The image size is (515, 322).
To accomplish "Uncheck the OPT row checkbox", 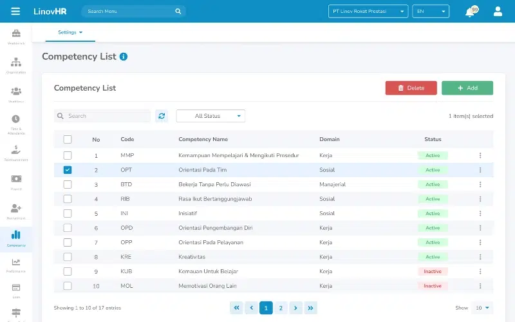I will (x=68, y=170).
